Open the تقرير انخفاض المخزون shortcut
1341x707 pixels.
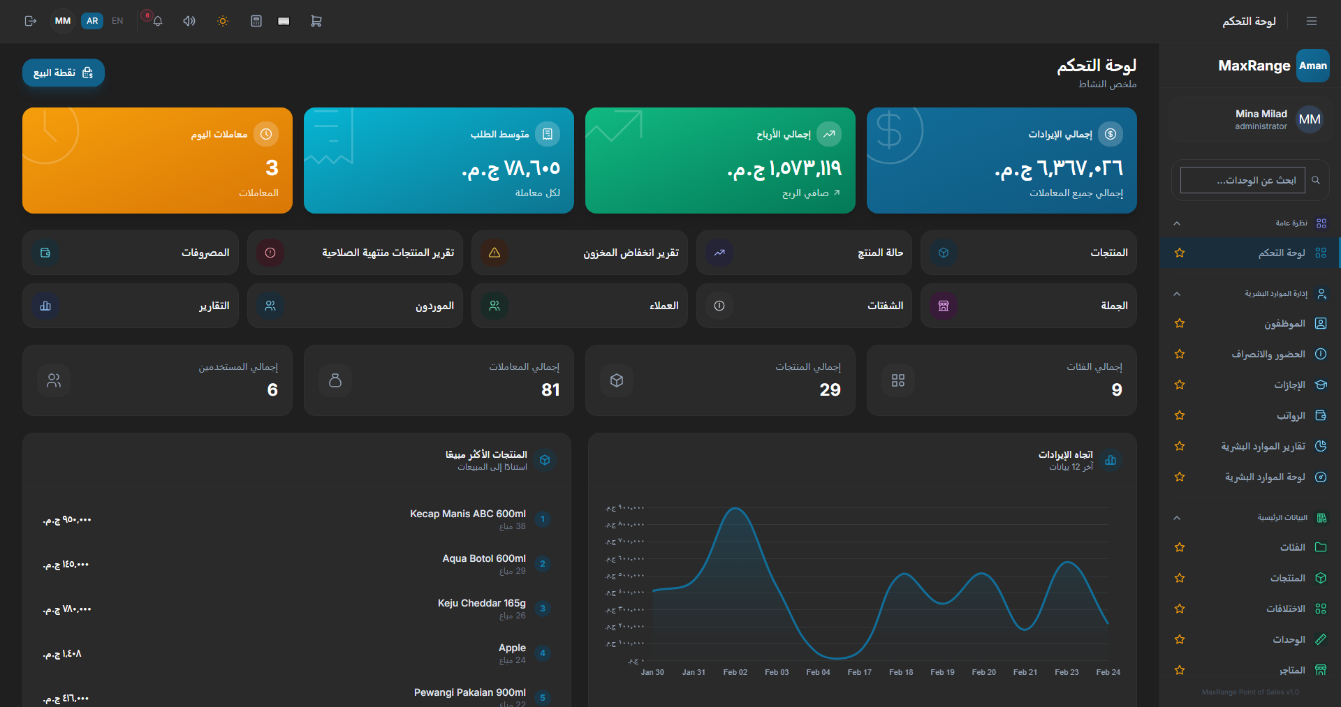[x=579, y=253]
